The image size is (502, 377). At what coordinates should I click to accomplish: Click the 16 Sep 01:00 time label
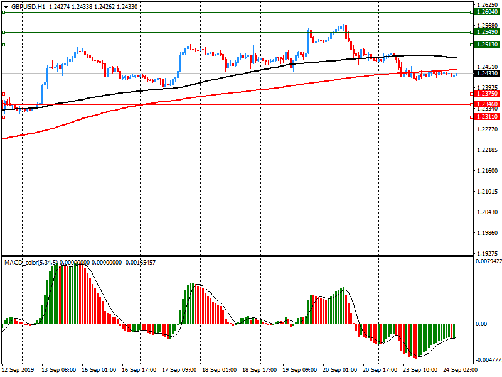(99, 370)
